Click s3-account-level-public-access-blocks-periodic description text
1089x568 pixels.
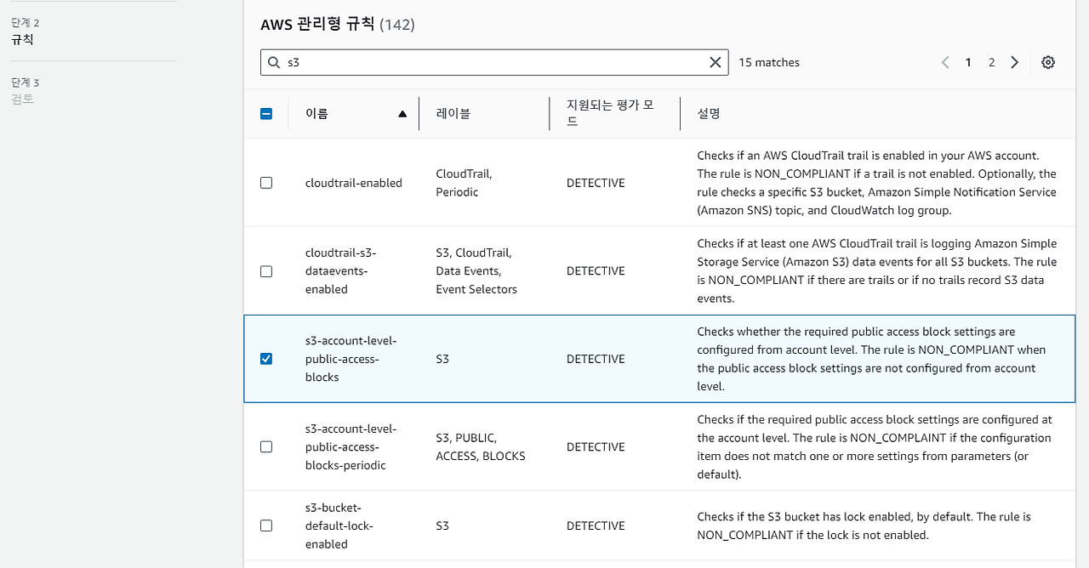[875, 446]
